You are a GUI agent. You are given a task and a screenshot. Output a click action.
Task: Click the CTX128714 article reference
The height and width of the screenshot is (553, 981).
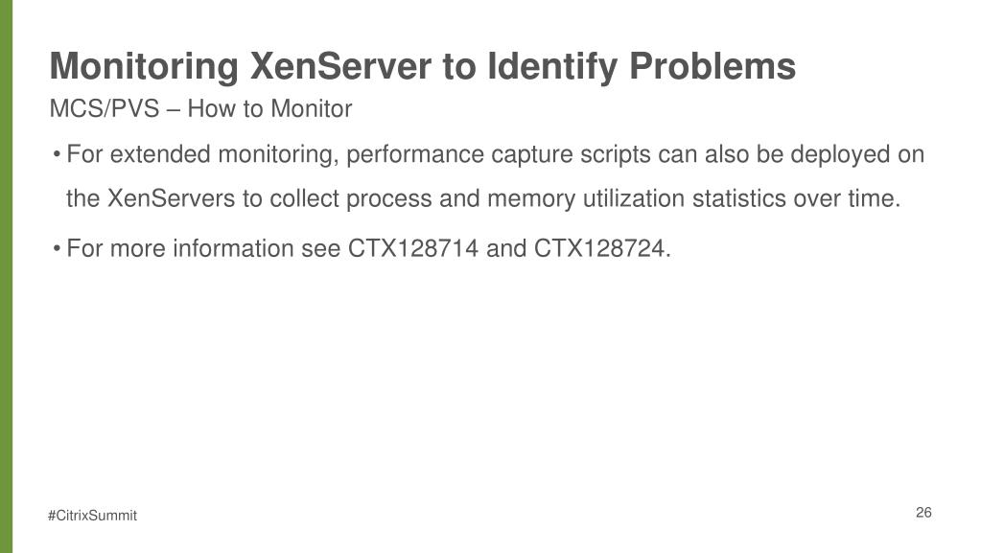[x=413, y=248]
